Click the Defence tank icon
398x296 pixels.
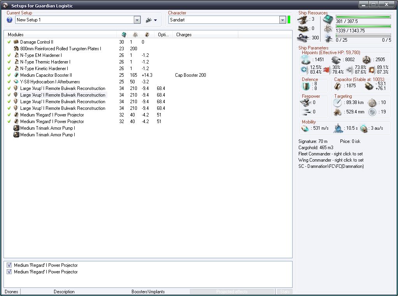(x=306, y=86)
